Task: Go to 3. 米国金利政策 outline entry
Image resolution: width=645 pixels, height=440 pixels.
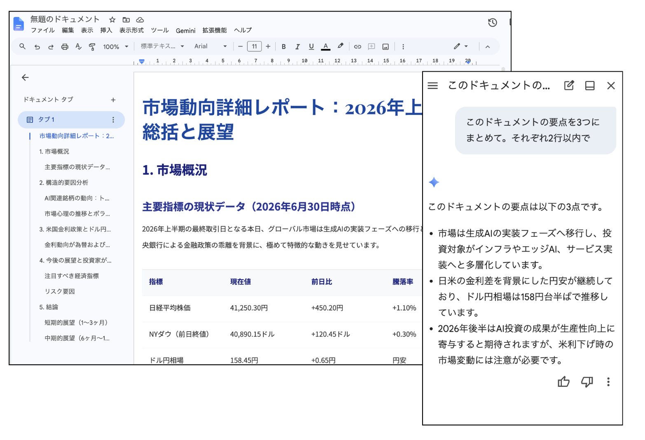Action: [75, 229]
